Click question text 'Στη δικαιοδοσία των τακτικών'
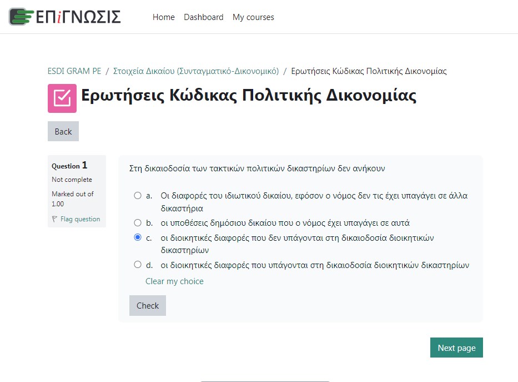Screen dimensions: 518x382 [187, 168]
